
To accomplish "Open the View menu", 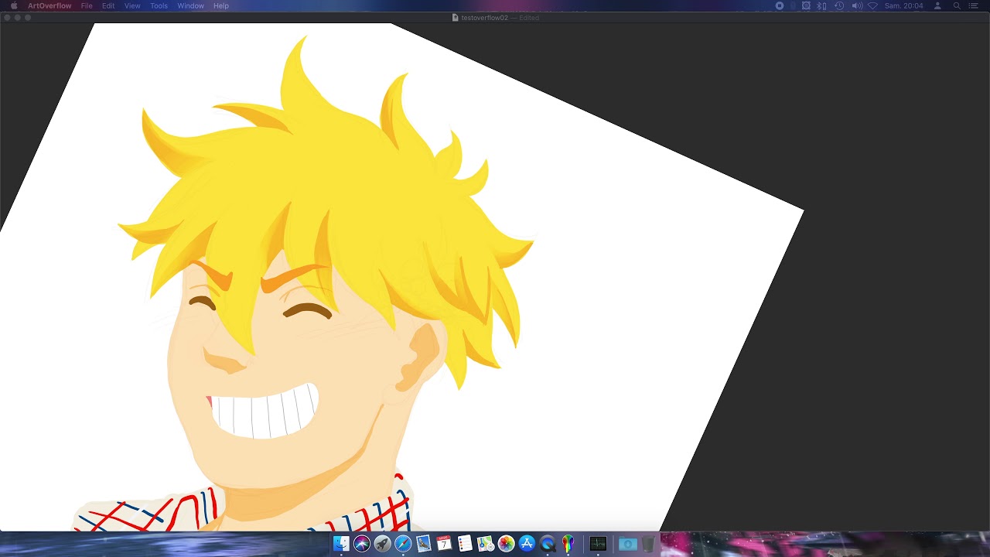I will pos(132,5).
